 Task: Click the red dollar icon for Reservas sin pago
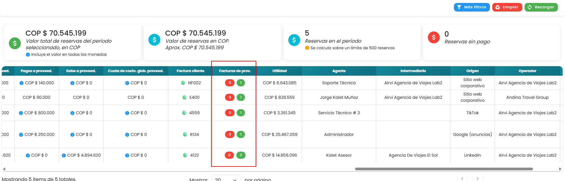tap(433, 37)
